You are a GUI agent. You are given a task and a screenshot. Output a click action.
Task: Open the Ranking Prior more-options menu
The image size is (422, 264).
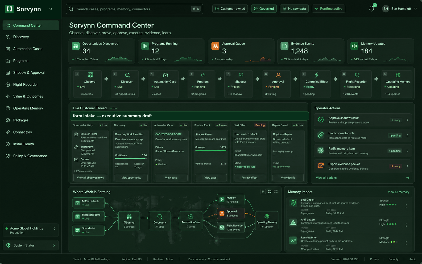point(406,243)
